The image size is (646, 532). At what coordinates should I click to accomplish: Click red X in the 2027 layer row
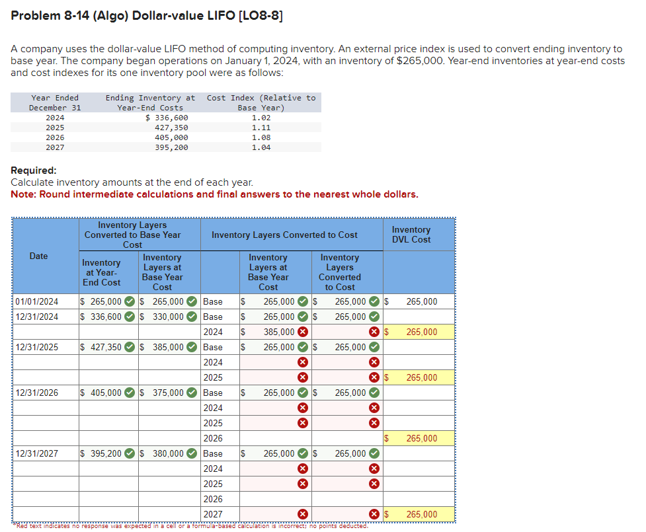pos(302,514)
